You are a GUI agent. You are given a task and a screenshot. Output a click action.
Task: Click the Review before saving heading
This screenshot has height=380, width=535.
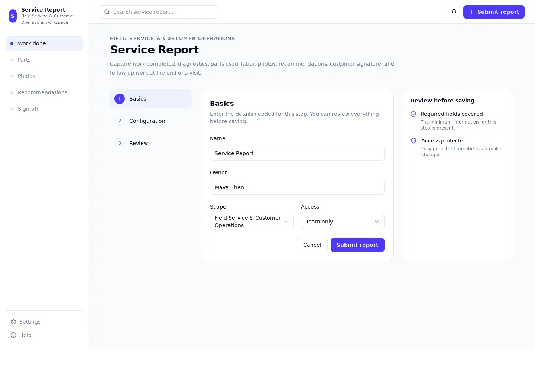(x=442, y=101)
